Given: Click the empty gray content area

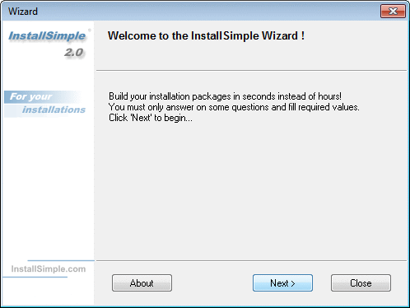Looking at the screenshot, I should [251, 189].
